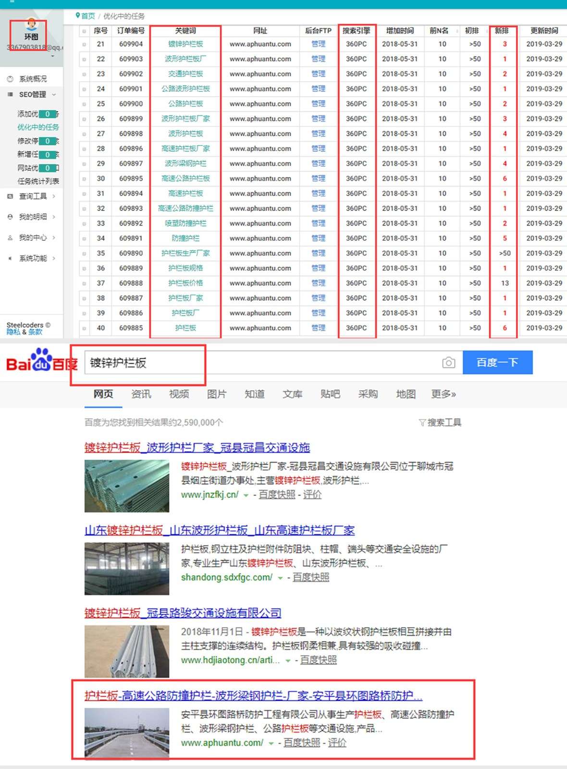Open the 隐私 footer link
This screenshot has height=769, width=567.
(x=13, y=332)
